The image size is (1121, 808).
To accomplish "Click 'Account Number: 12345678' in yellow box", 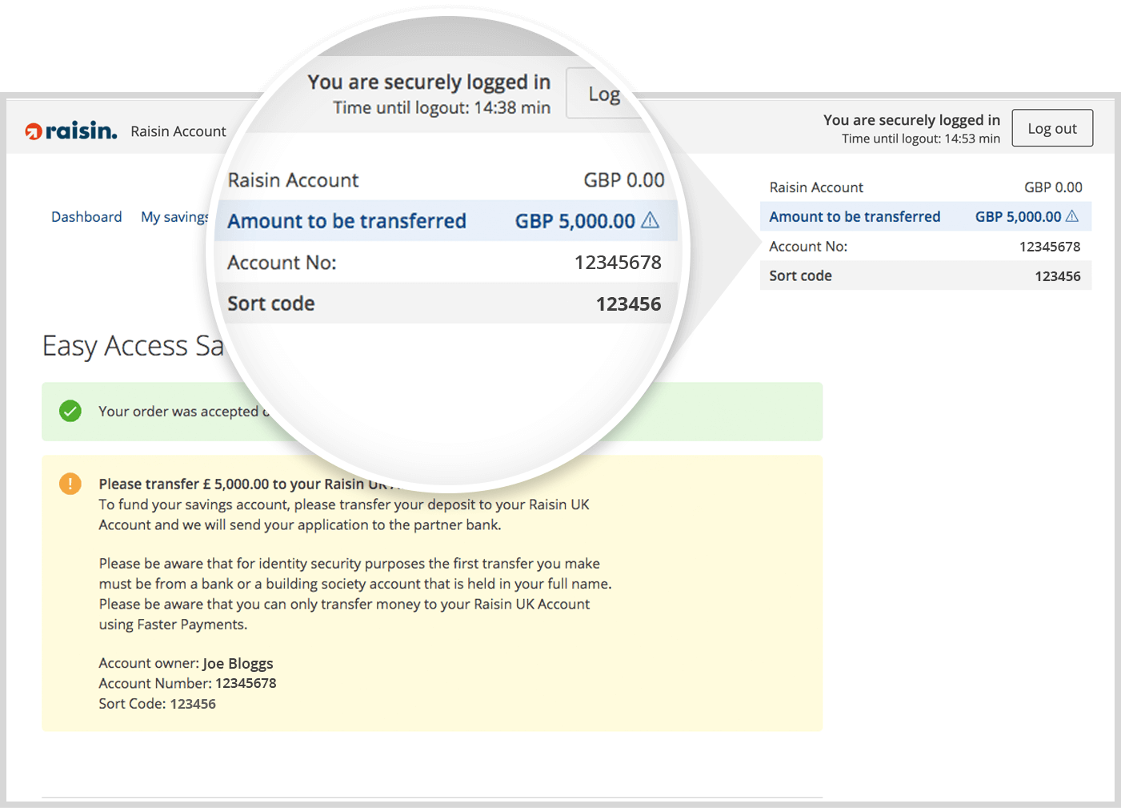I will tap(187, 684).
